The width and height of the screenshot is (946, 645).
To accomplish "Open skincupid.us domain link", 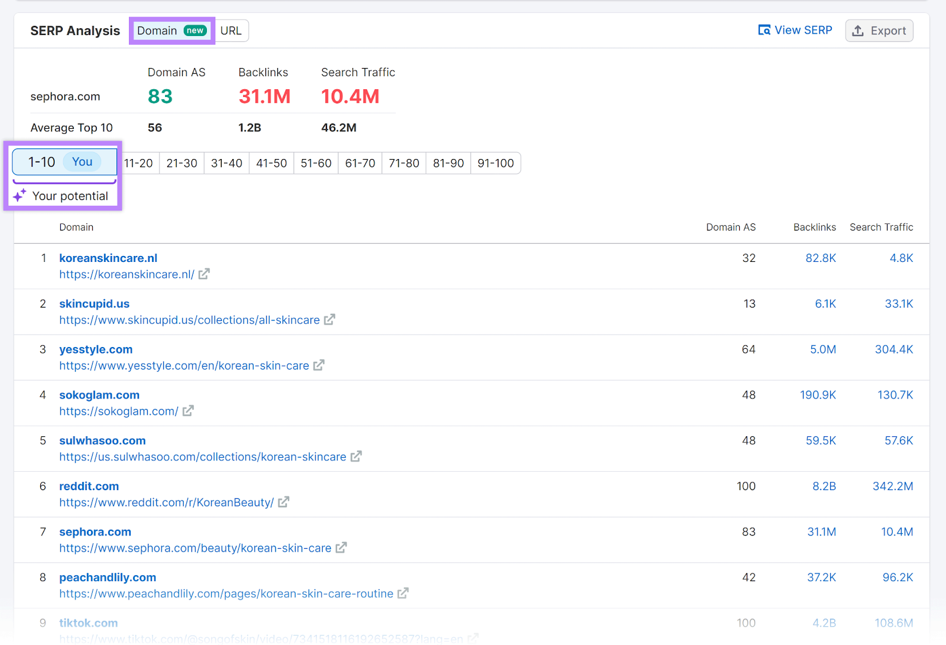I will 94,303.
